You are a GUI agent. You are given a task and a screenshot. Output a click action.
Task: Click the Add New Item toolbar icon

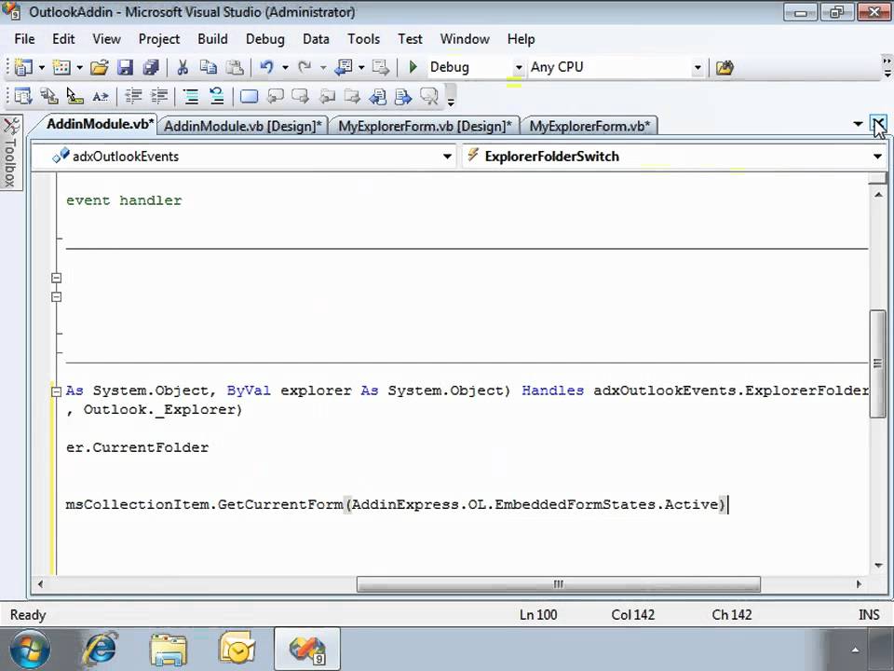click(x=61, y=67)
